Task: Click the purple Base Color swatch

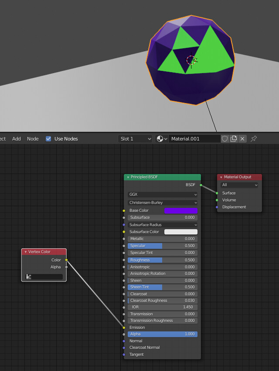Action: (181, 211)
